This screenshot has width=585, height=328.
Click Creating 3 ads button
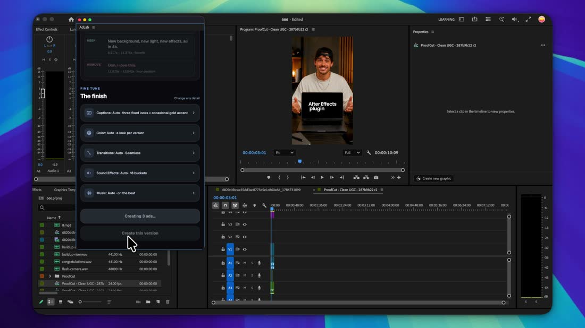140,216
